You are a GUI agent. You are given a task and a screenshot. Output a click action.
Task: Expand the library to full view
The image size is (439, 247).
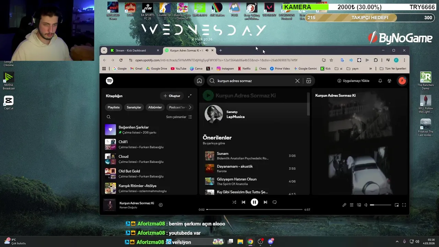click(x=190, y=96)
